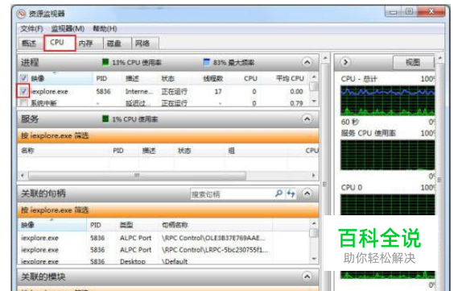Click the 1% CPU 使用率 label in 服务
Screen dimensions: 458x291
tap(135, 119)
